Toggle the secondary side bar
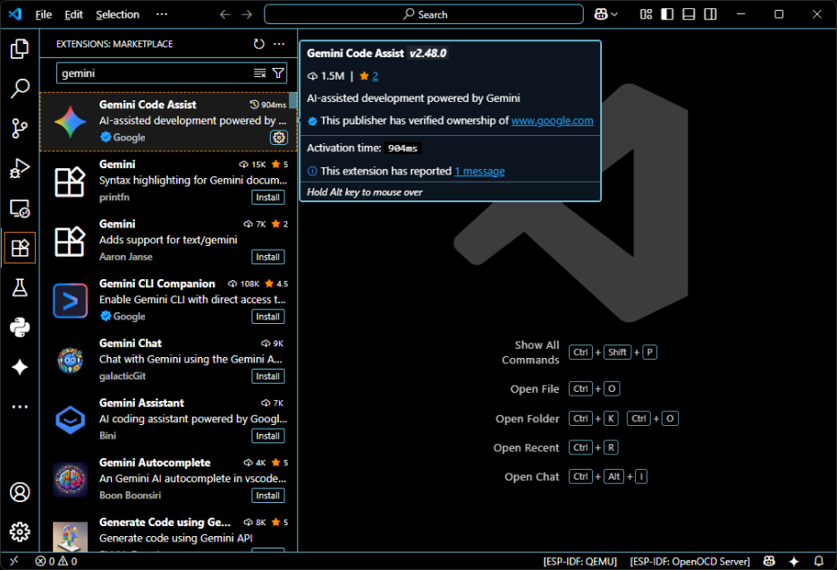This screenshot has width=837, height=570. pos(710,14)
